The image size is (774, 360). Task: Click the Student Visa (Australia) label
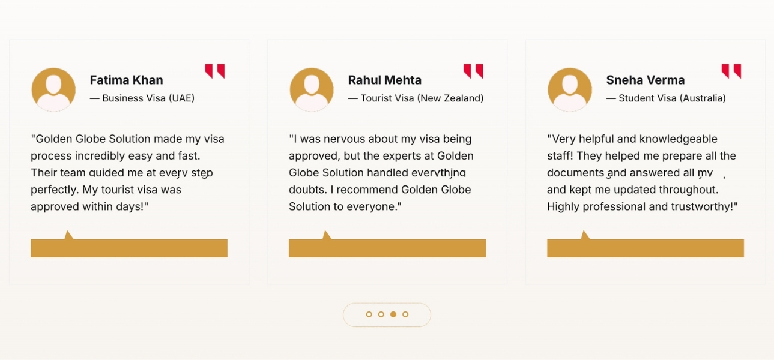click(666, 98)
